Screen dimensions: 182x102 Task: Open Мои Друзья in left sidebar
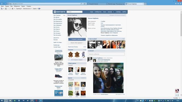[x=56, y=17]
